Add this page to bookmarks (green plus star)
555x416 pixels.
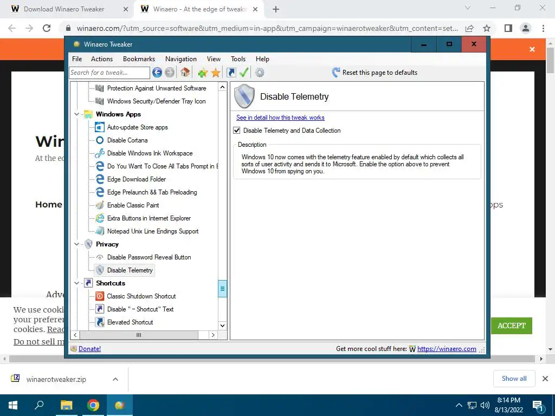(203, 73)
